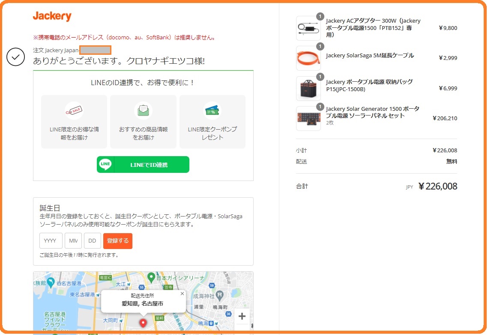
Task: Click the ¥206,210 price
Action: [445, 118]
